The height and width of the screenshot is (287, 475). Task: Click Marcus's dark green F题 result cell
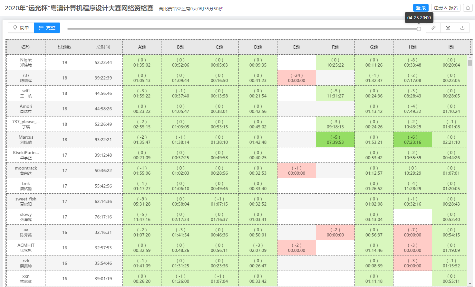pos(335,140)
